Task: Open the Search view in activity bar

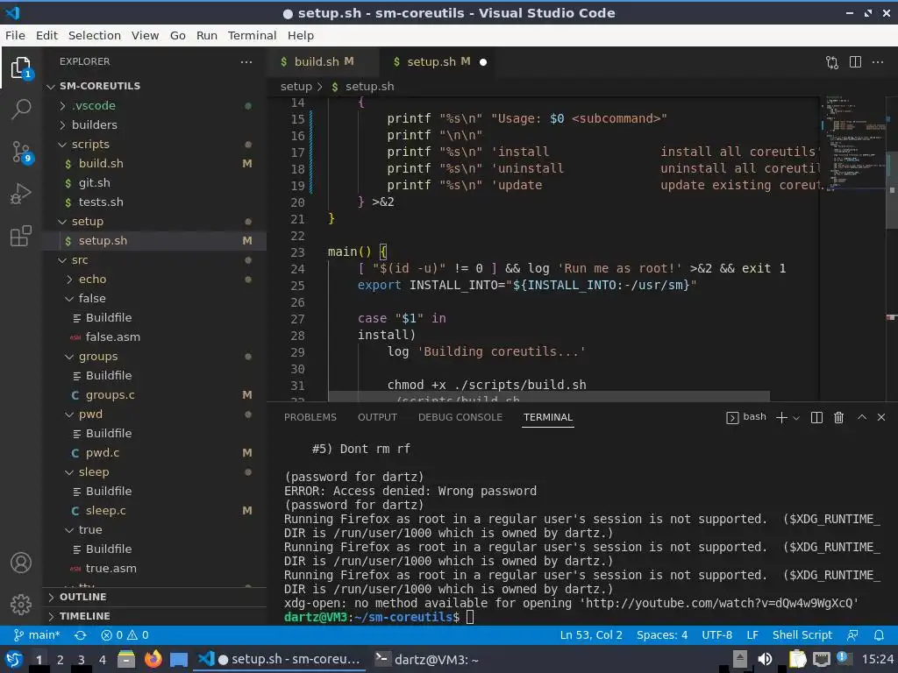Action: pyautogui.click(x=21, y=109)
